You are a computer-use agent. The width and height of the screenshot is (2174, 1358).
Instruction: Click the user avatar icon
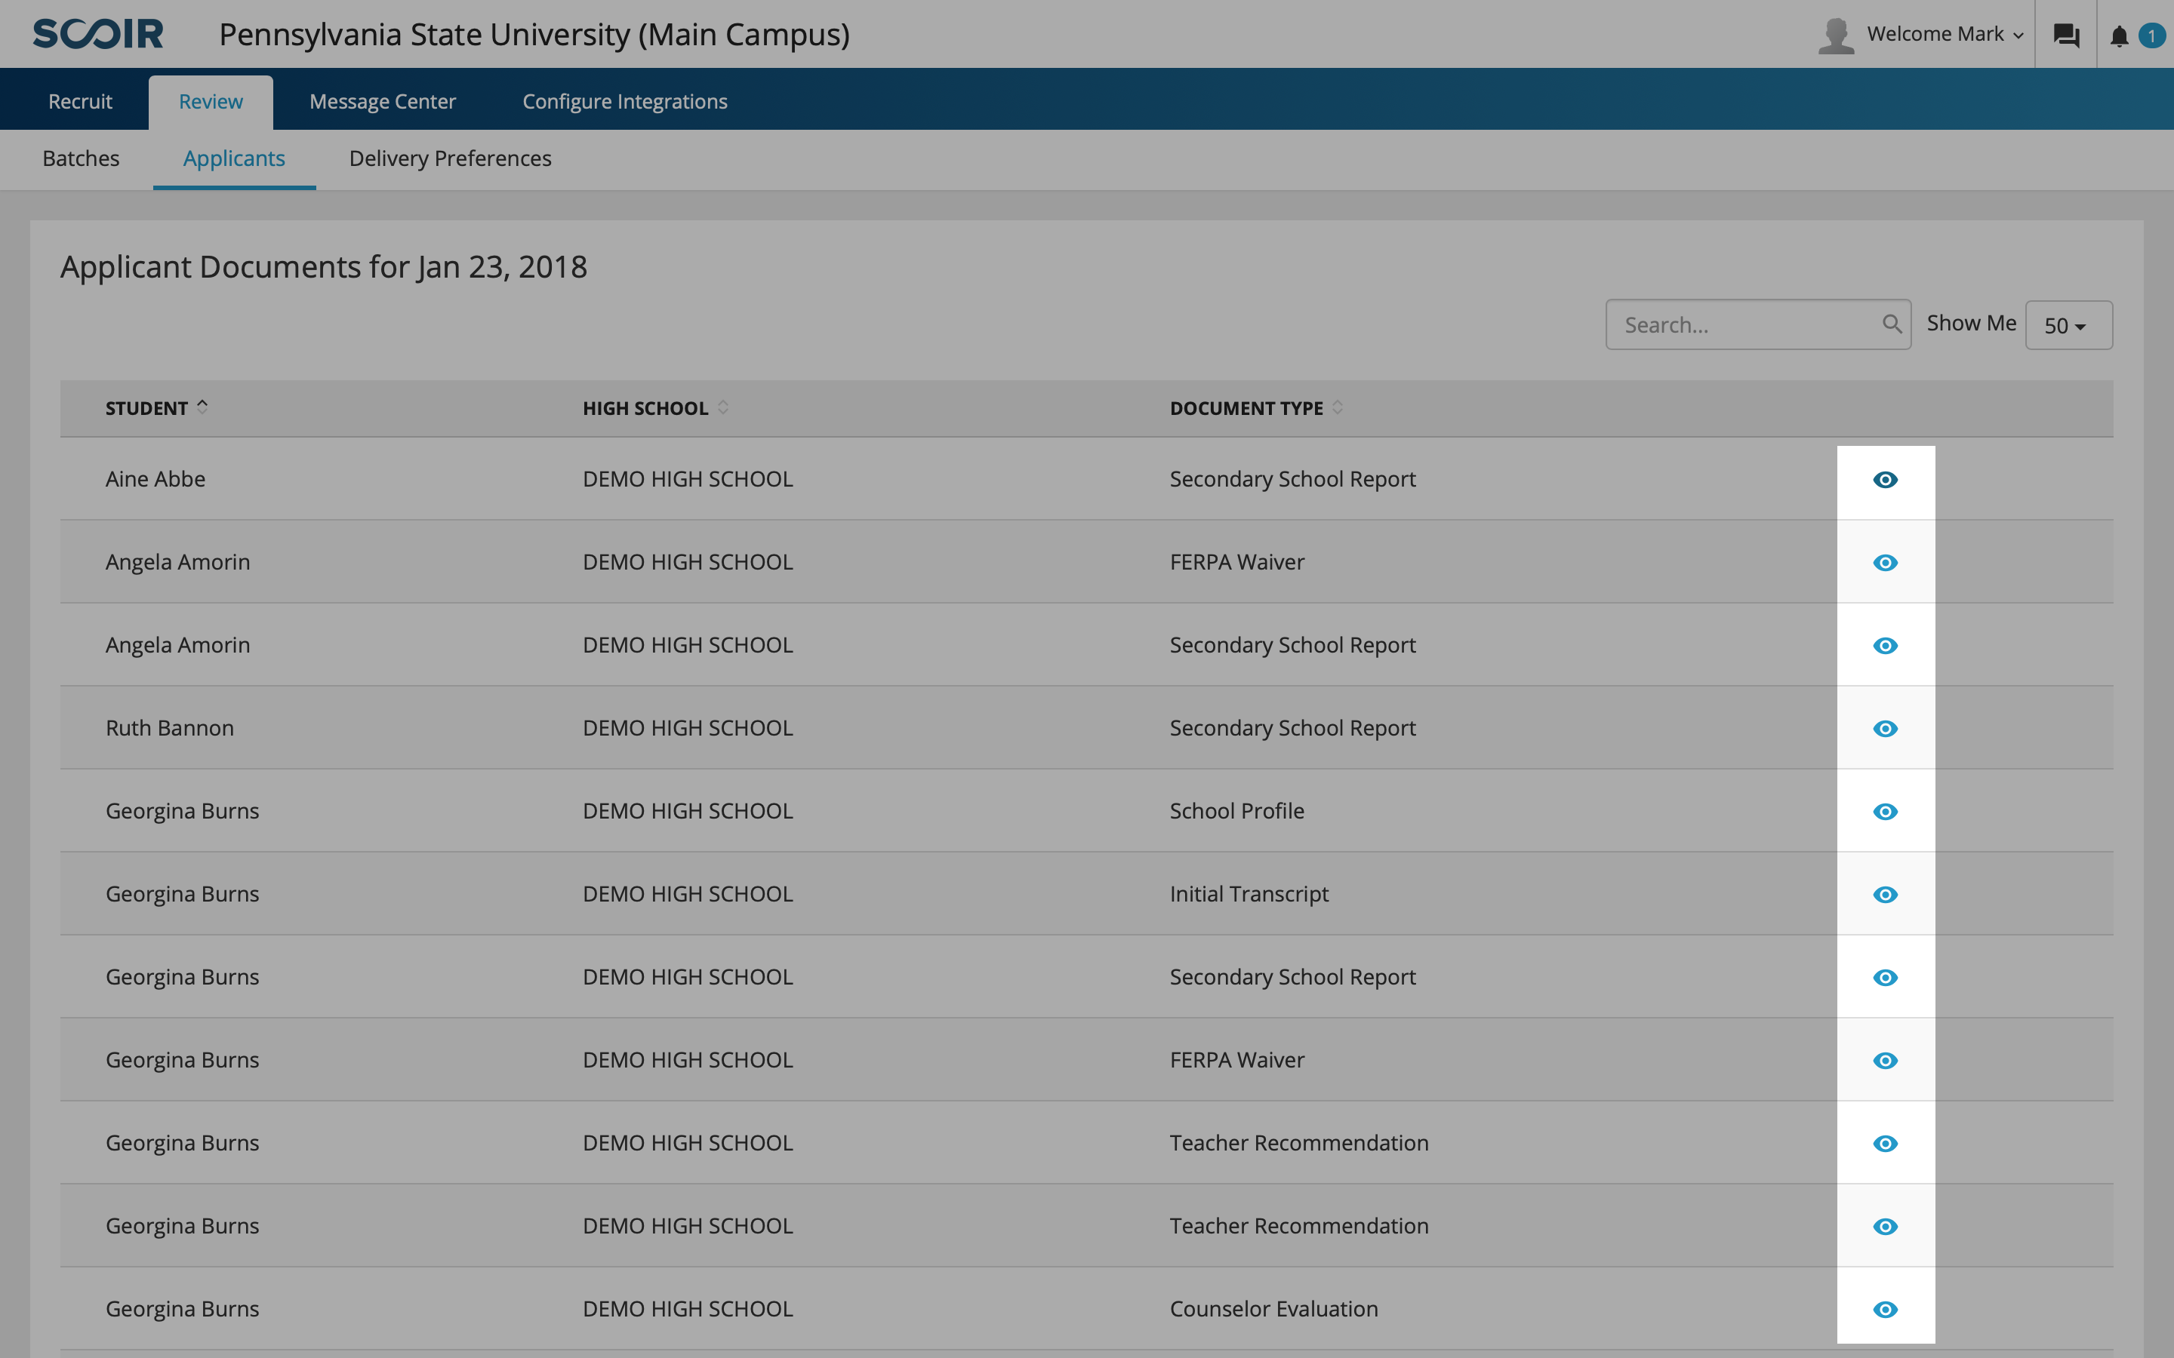[x=1837, y=36]
